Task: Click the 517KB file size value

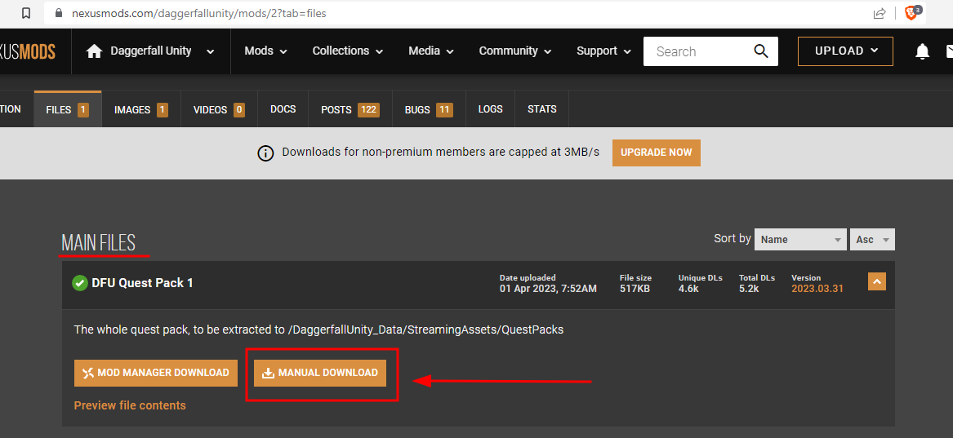Action: 635,289
